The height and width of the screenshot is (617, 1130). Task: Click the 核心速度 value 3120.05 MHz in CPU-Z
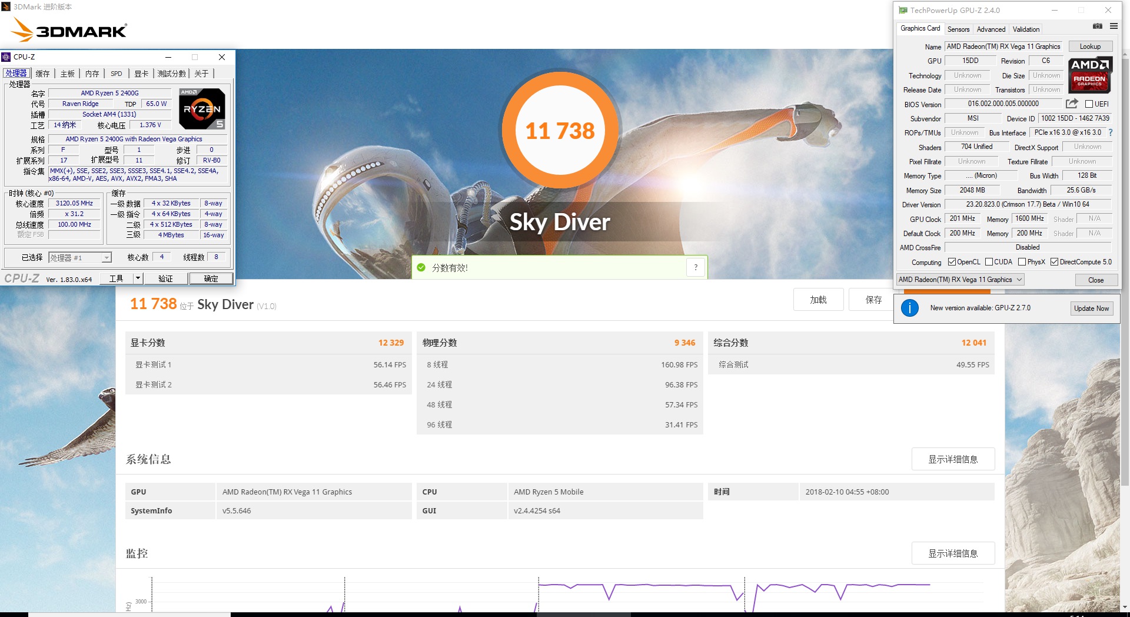(x=75, y=203)
